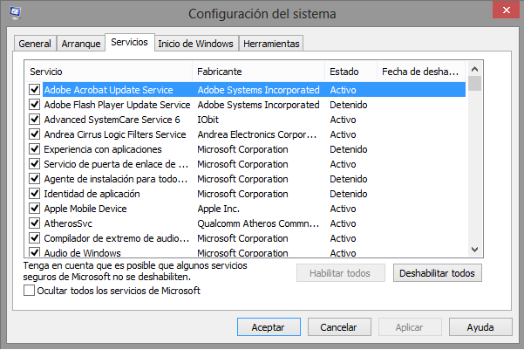The width and height of the screenshot is (524, 350).
Task: Toggle Servicio de puerta de enlace checkbox
Action: (34, 163)
